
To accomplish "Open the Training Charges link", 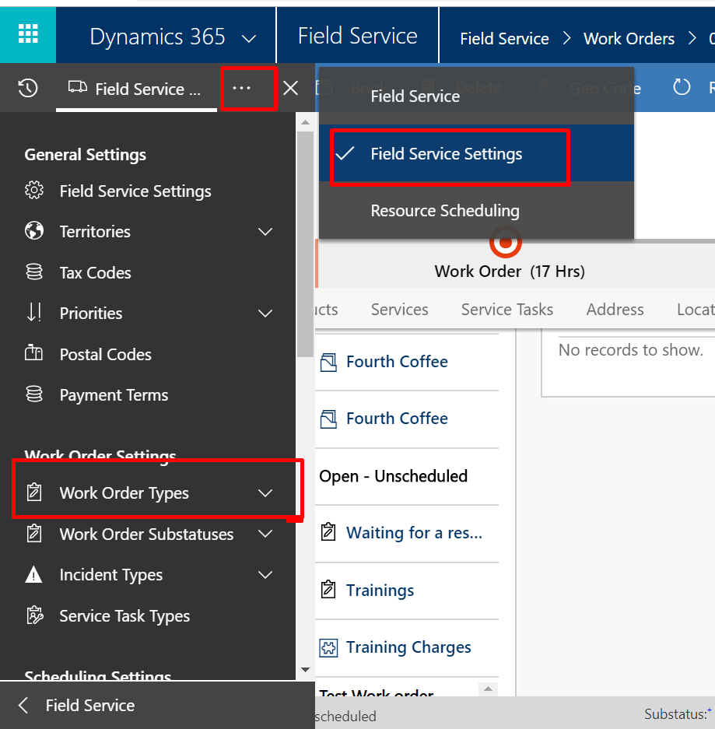I will [x=408, y=647].
